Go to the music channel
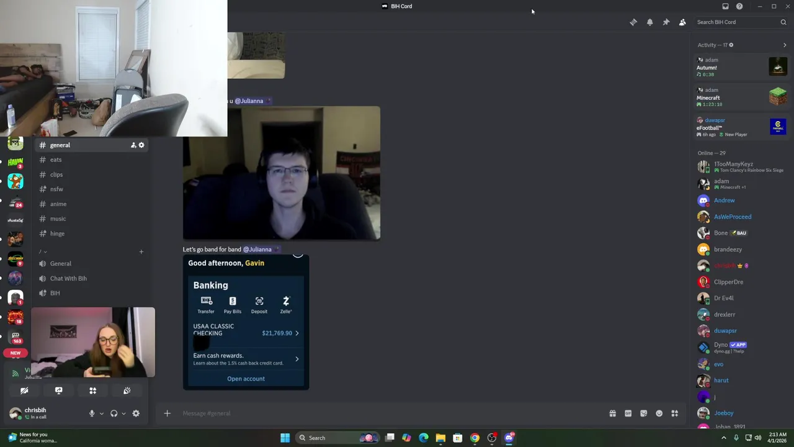794x447 pixels. tap(91, 219)
